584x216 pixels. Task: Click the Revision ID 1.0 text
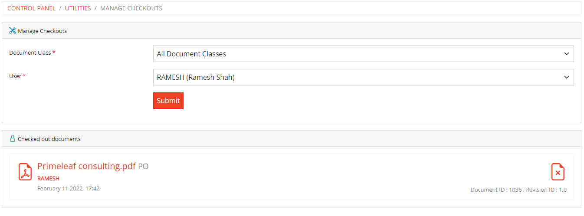(546, 190)
